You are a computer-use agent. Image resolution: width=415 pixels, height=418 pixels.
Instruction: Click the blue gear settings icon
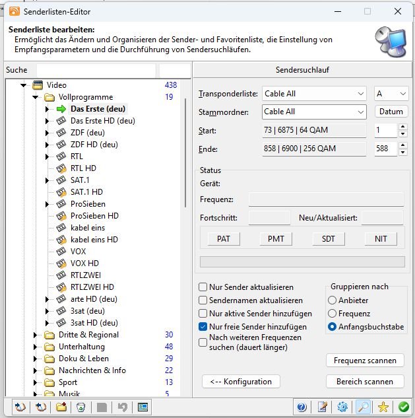342,407
